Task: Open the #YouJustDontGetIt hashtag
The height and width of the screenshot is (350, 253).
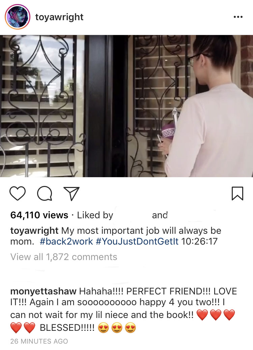Action: [x=137, y=241]
